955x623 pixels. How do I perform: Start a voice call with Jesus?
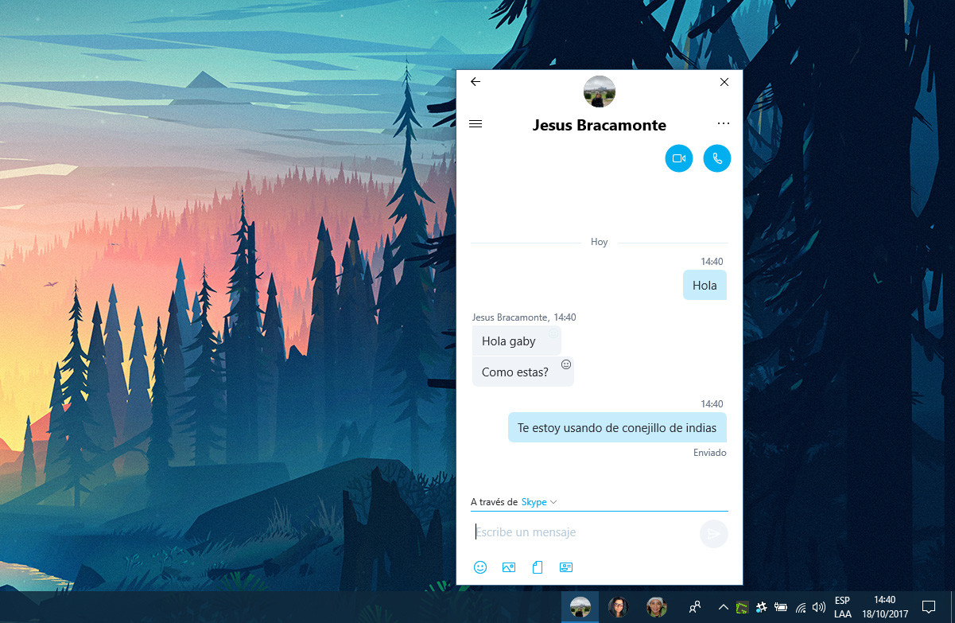click(717, 158)
